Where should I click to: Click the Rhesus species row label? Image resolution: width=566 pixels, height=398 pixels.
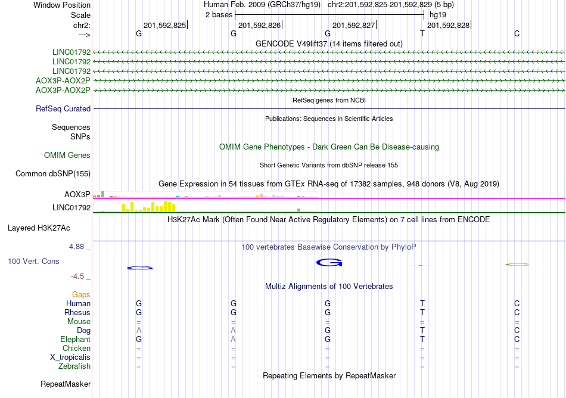(77, 312)
